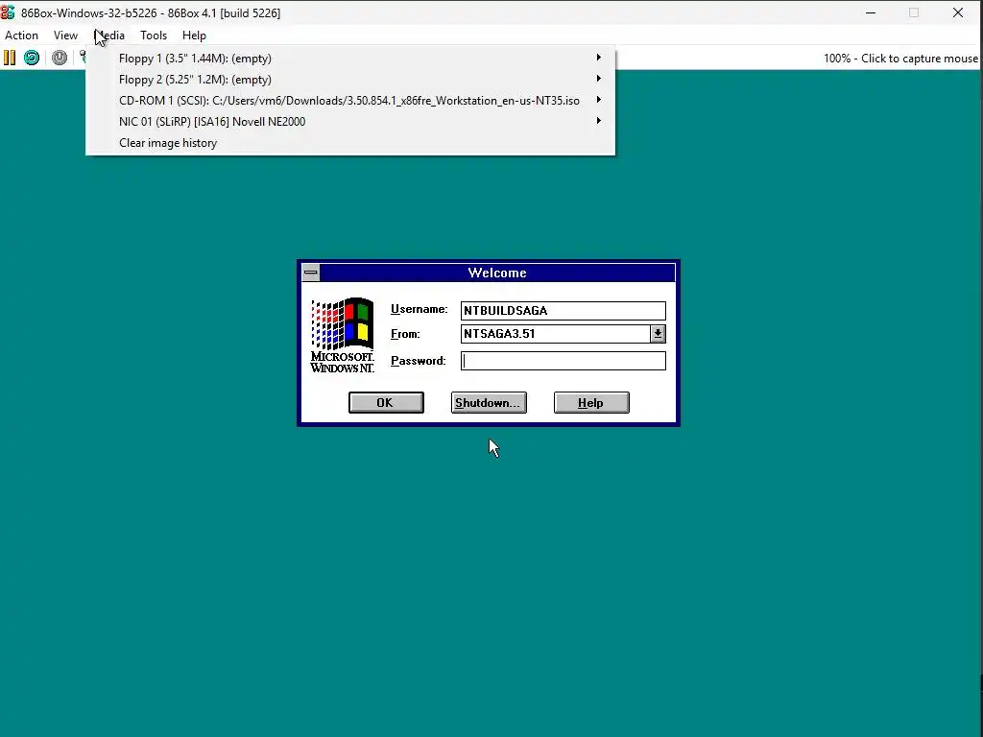
Task: Choose Clear image history
Action: [350, 143]
